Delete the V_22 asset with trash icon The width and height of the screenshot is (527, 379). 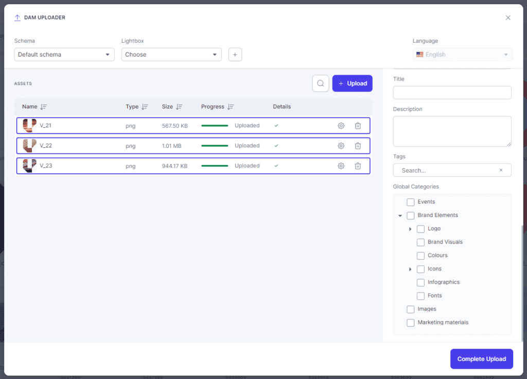pyautogui.click(x=358, y=146)
